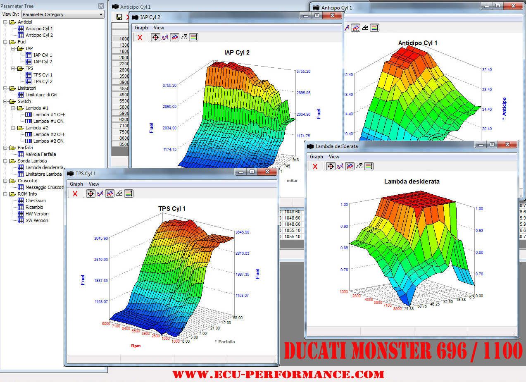Open the Graph menu in TPS Cyl 1 window
526x382 pixels.
tap(76, 184)
